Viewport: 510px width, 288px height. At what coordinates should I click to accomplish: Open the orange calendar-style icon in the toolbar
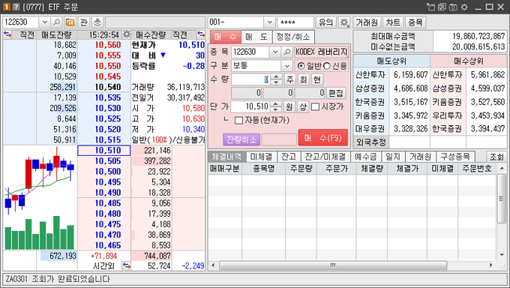pos(70,22)
